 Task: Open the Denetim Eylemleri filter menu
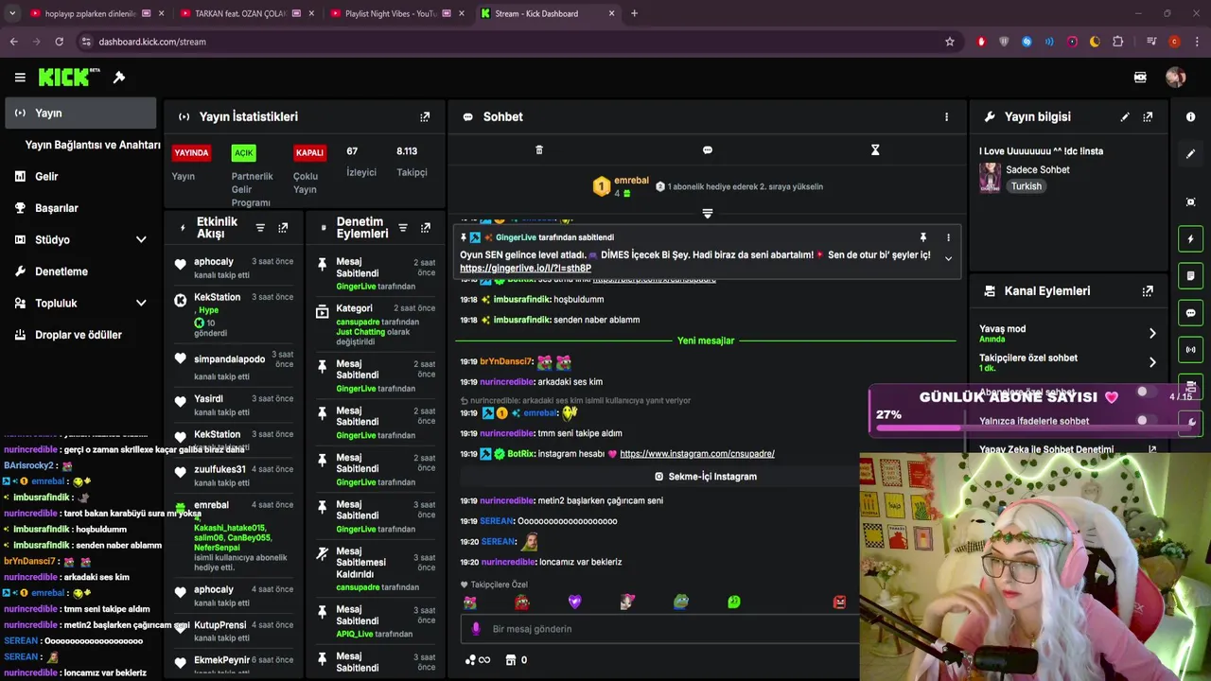click(403, 228)
